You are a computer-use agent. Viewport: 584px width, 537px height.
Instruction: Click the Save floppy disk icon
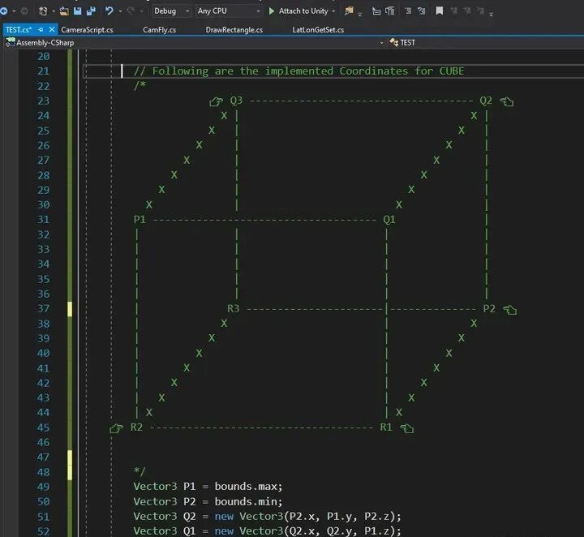(x=78, y=11)
